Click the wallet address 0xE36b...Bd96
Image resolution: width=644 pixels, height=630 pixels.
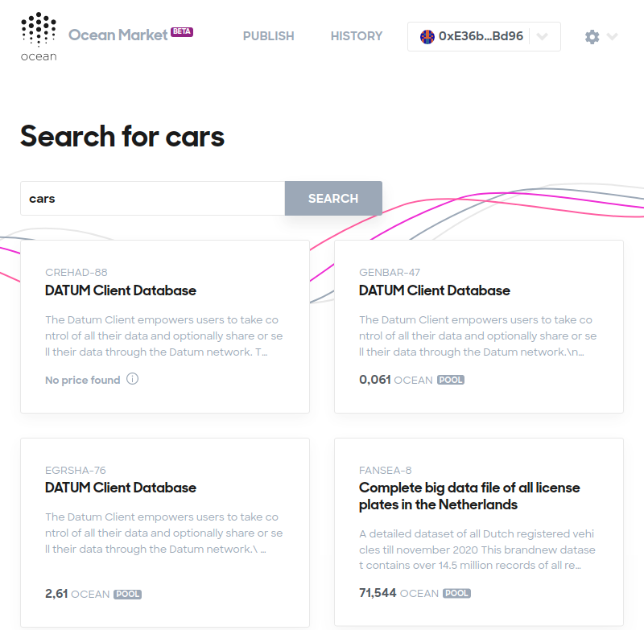point(481,36)
